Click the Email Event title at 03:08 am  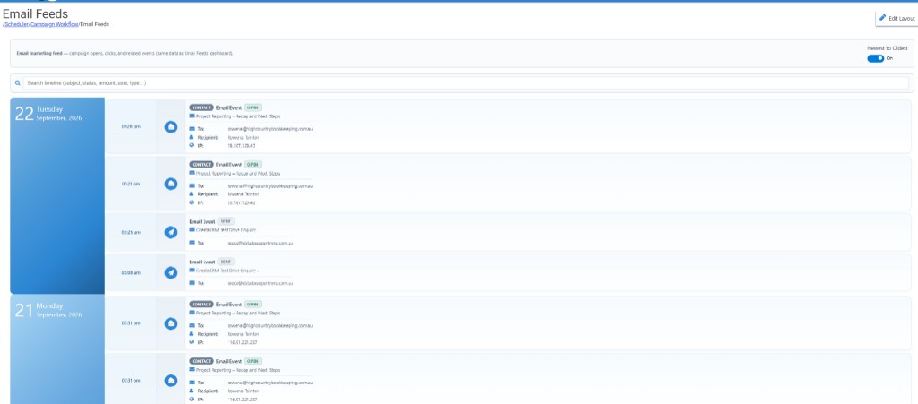point(203,262)
